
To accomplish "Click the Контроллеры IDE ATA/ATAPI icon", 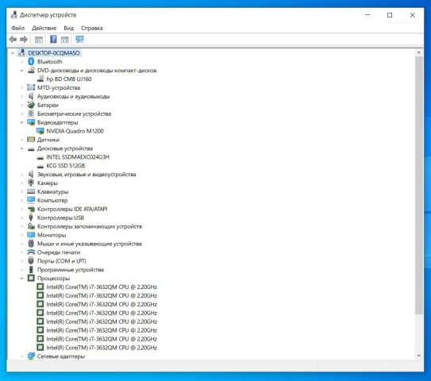I will [x=31, y=209].
